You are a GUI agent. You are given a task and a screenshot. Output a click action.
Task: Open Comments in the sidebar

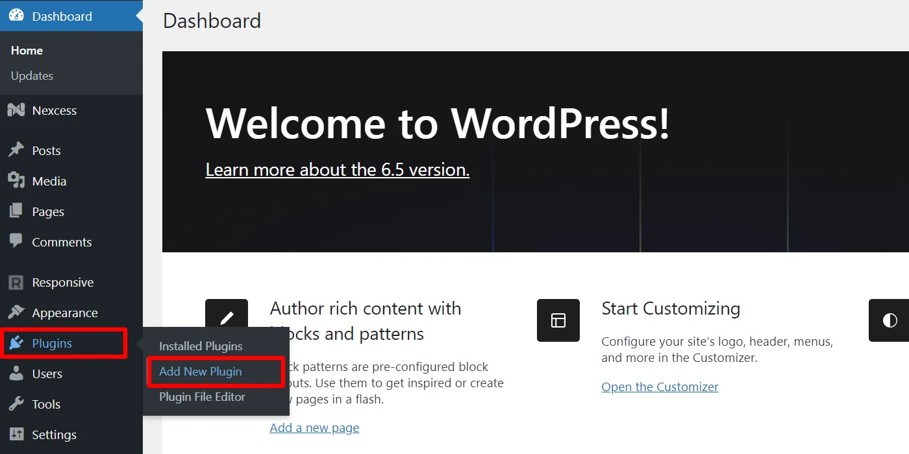click(62, 242)
